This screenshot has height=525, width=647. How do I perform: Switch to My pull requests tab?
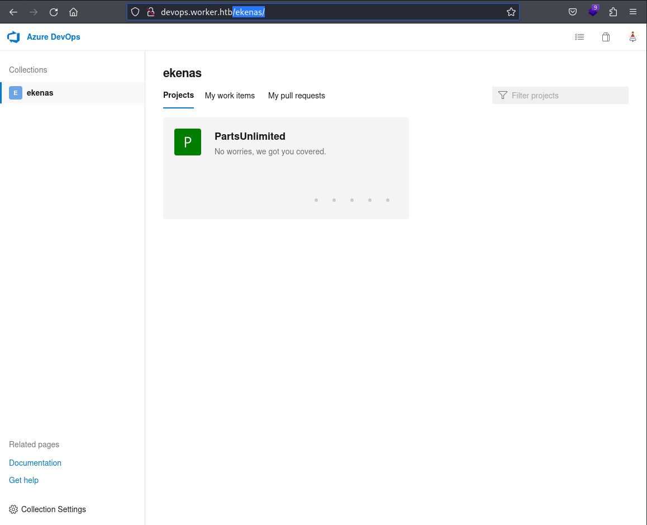pyautogui.click(x=297, y=96)
